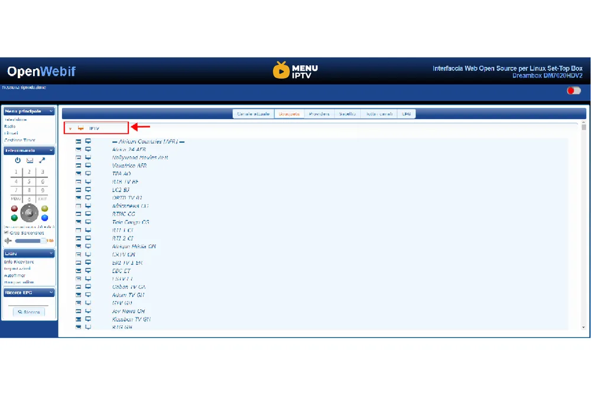Click the round OK navigation pad
591x395 pixels.
(29, 213)
